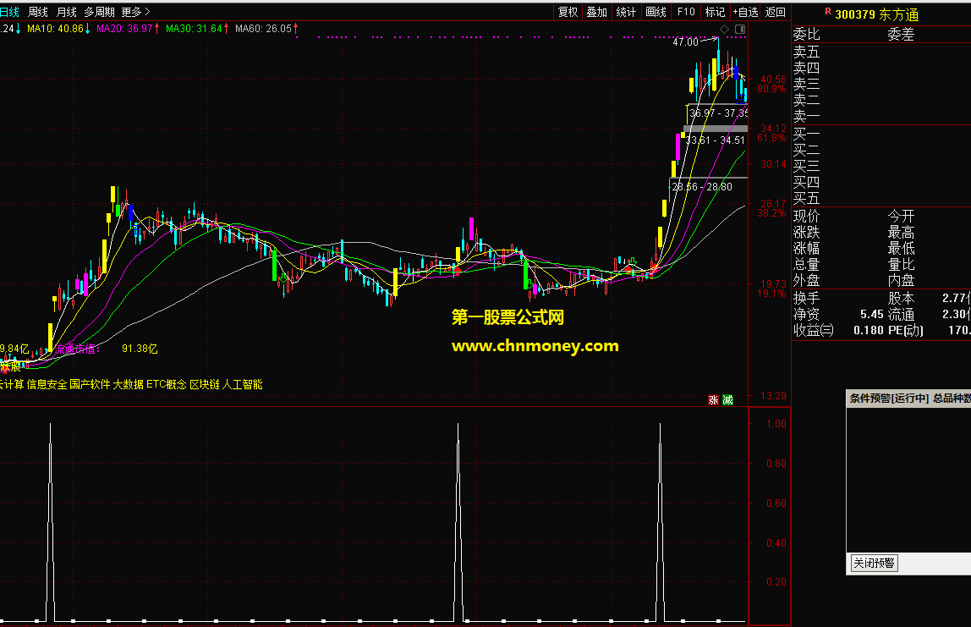Image resolution: width=971 pixels, height=627 pixels.
Task: Click the 标记 mark button
Action: [715, 12]
